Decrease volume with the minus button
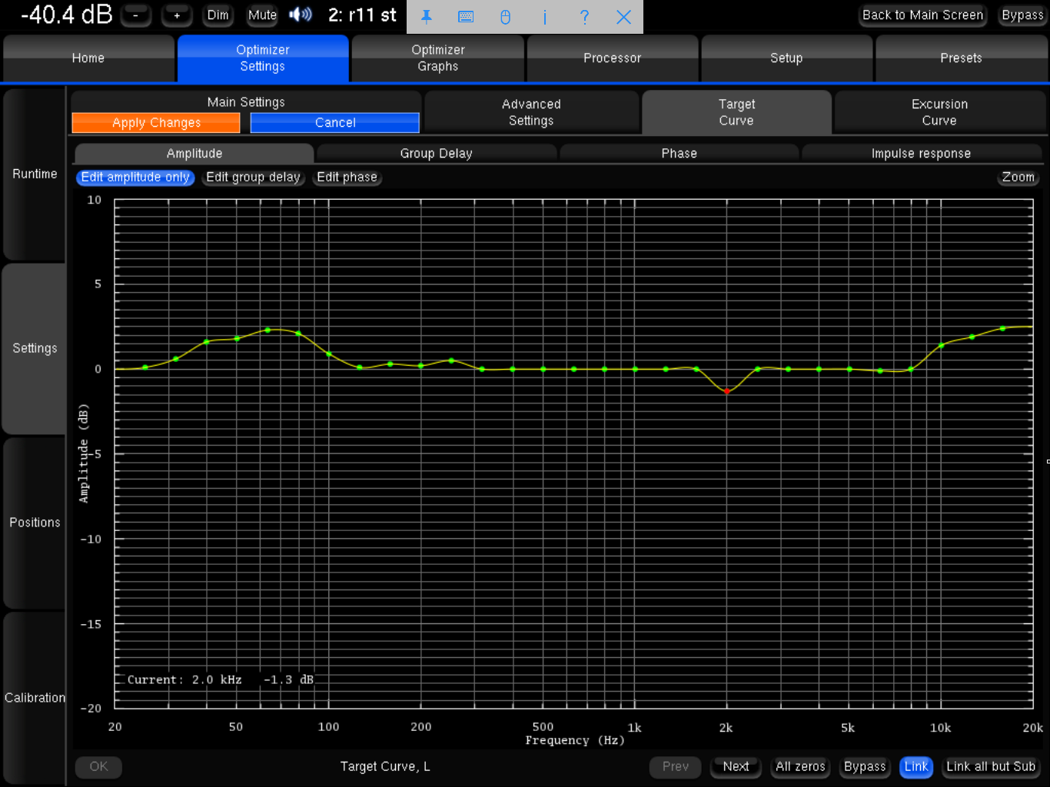Screen dimensions: 1050x787 (136, 15)
